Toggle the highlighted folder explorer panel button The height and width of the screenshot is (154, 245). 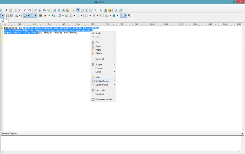click(x=25, y=16)
